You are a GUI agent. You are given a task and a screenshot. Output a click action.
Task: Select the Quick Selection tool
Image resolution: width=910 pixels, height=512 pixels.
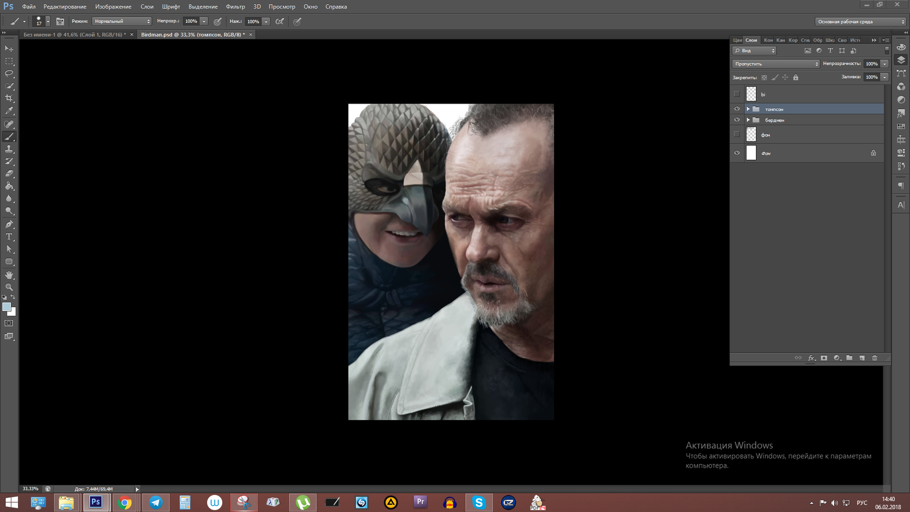tap(9, 86)
